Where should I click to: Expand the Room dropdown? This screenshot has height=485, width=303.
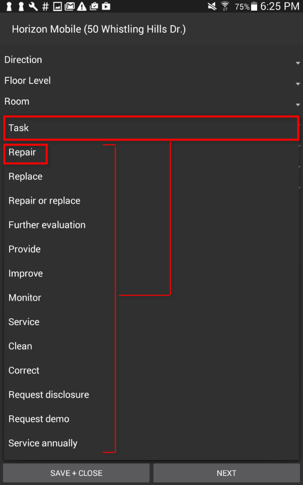point(151,102)
